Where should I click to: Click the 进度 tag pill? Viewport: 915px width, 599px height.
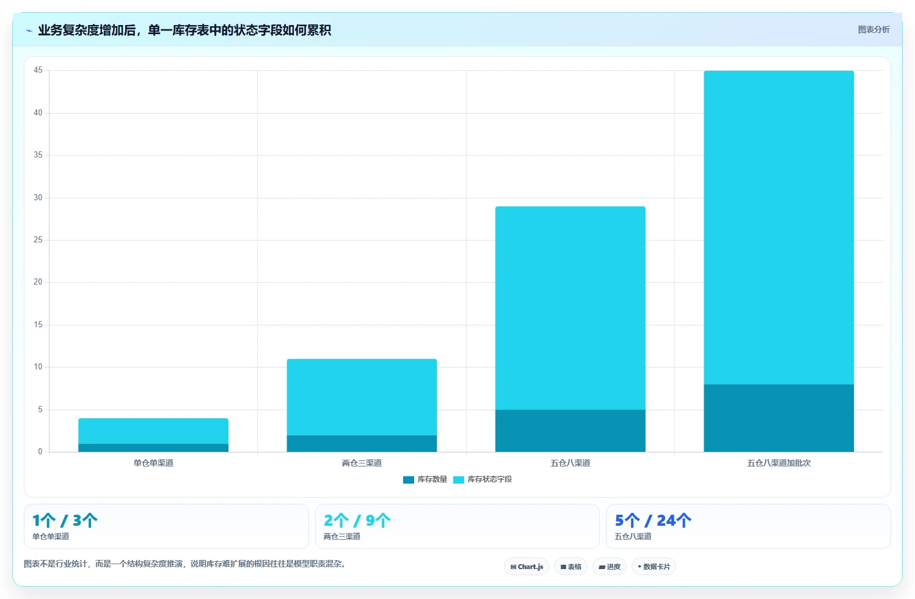[x=609, y=567]
